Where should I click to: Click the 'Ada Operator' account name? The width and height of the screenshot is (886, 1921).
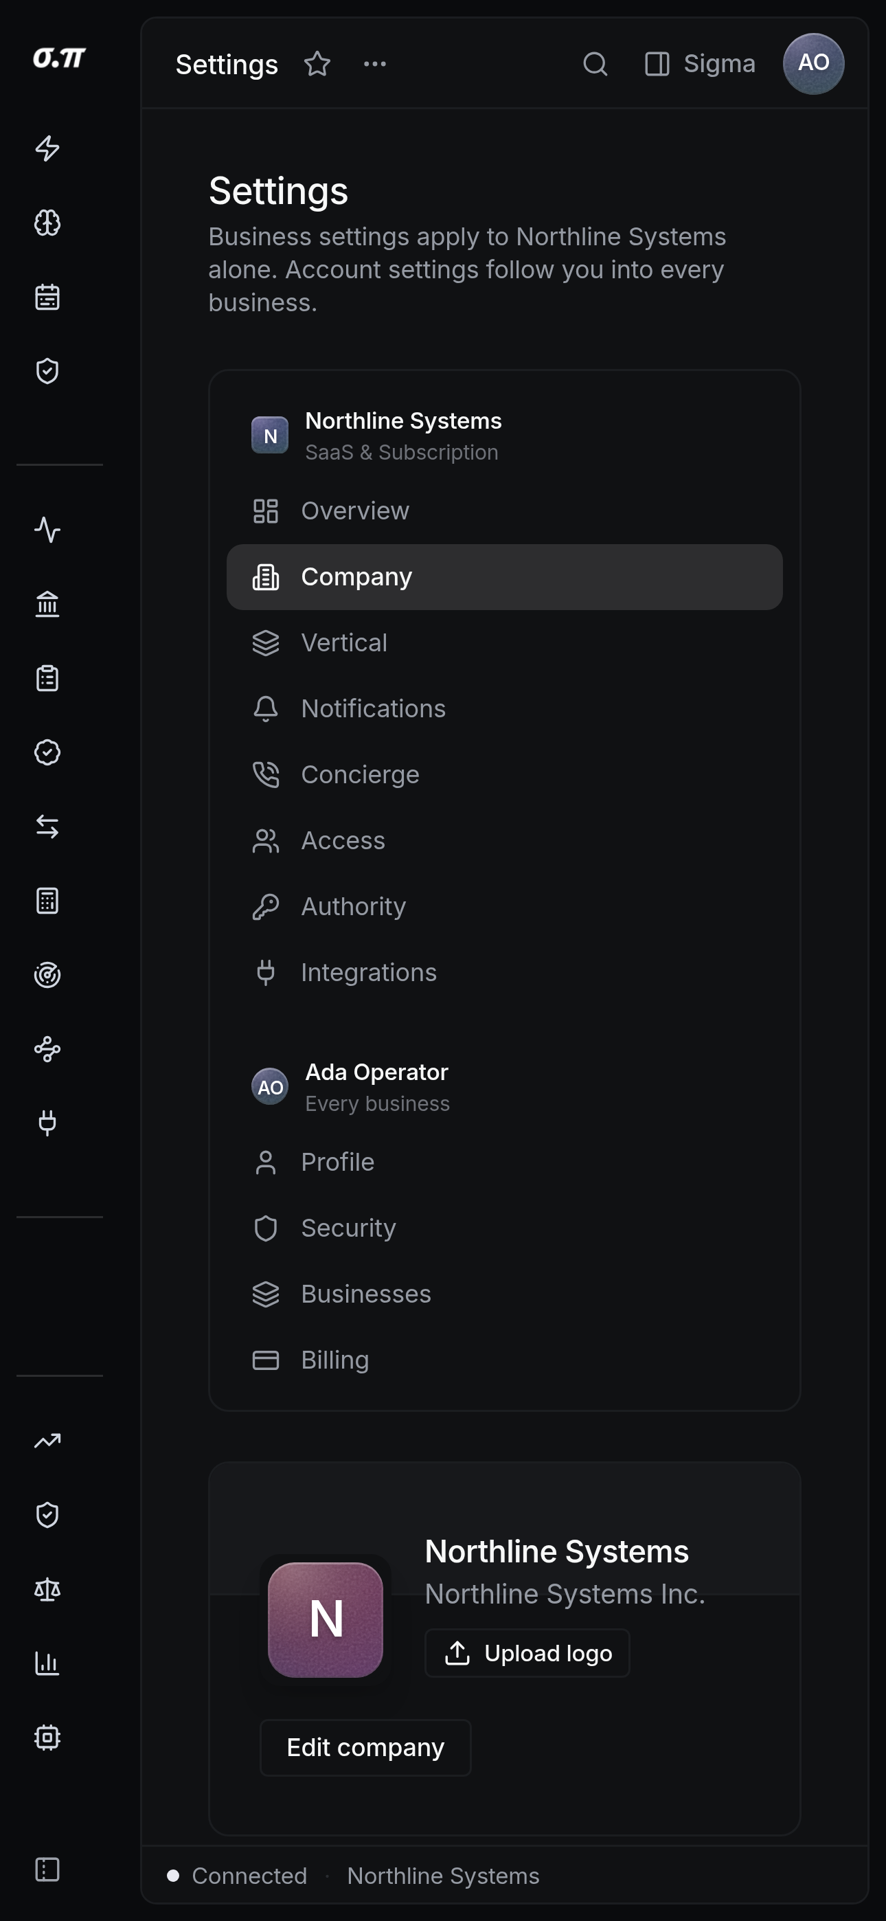[x=376, y=1072]
